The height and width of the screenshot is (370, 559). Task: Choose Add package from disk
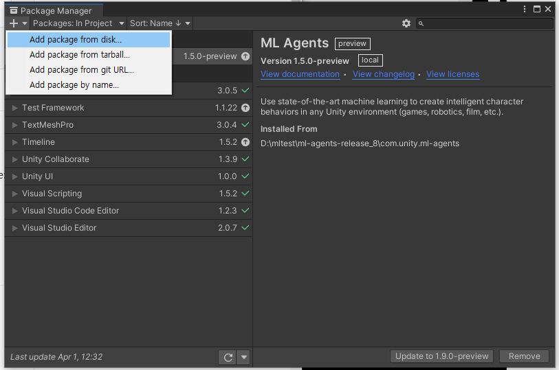[89, 40]
